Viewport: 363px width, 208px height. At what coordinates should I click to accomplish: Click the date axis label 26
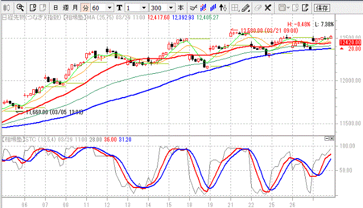click(x=292, y=205)
